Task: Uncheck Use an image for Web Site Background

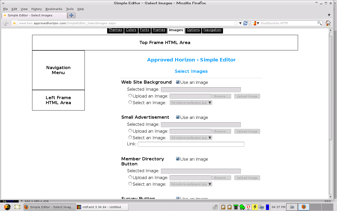Action: (x=178, y=82)
